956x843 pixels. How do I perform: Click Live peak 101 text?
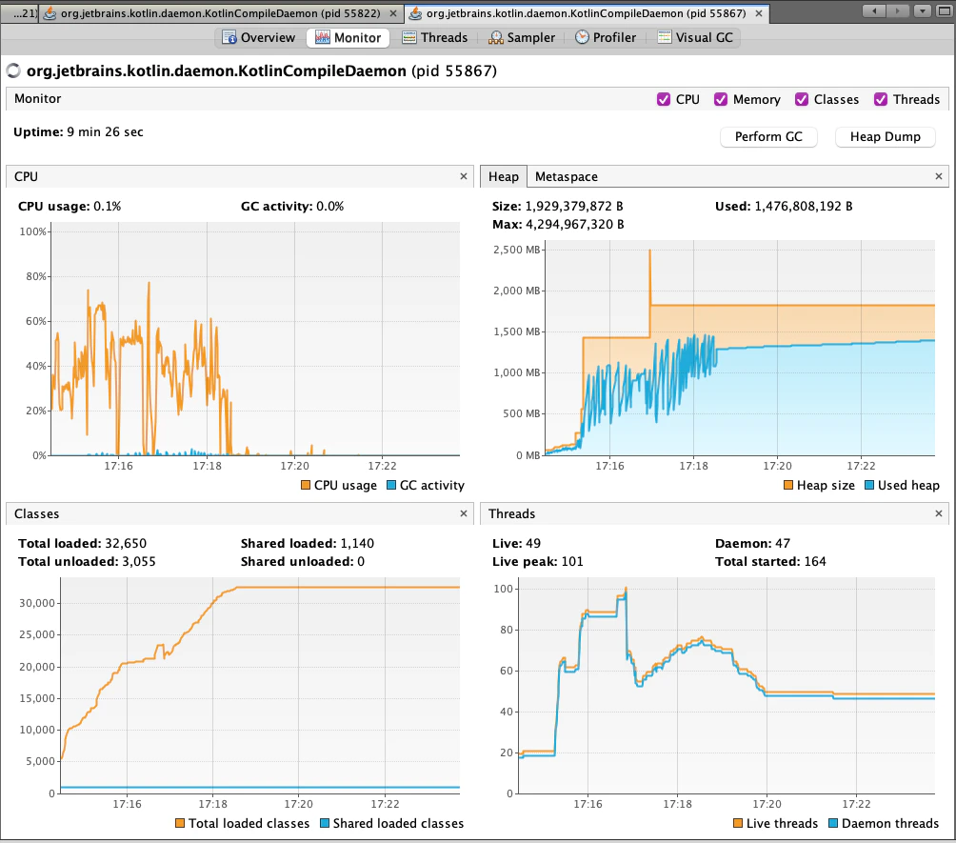(x=538, y=562)
